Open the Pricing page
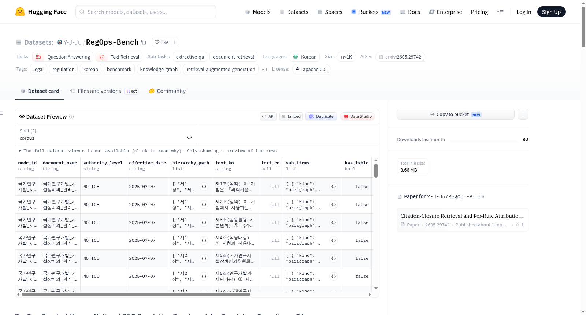The width and height of the screenshot is (586, 315). point(479,12)
